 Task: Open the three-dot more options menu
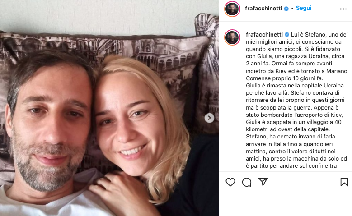[x=343, y=9]
